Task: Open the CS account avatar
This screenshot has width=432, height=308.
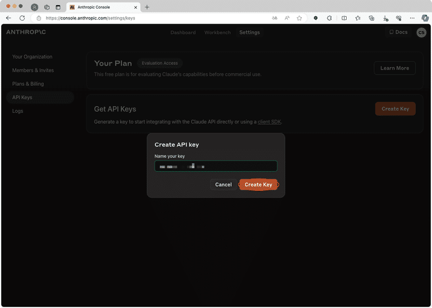Action: tap(421, 32)
